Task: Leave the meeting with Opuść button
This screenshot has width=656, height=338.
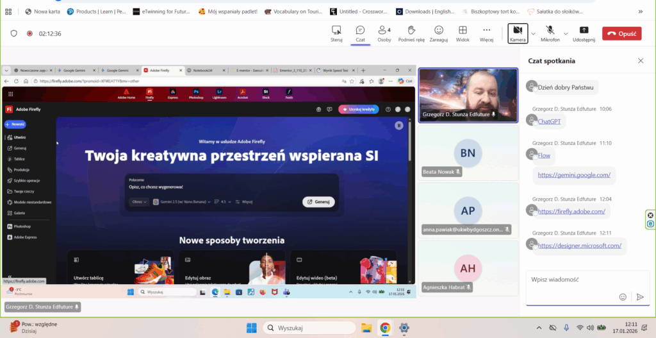Action: pyautogui.click(x=621, y=33)
